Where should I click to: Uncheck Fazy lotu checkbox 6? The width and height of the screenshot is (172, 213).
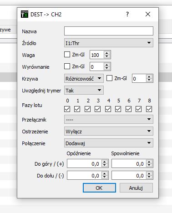point(128,109)
